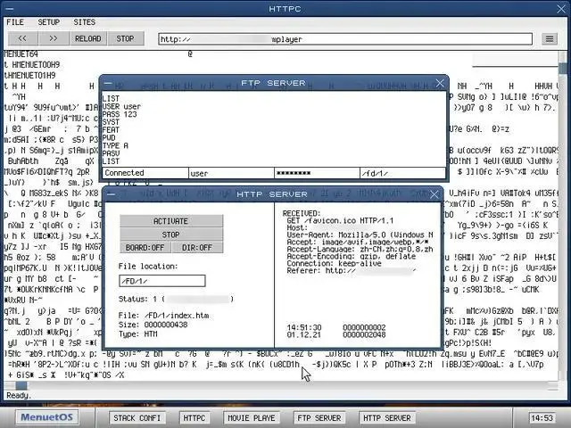This screenshot has height=428, width=571.
Task: Open the SITES menu
Action: point(84,21)
